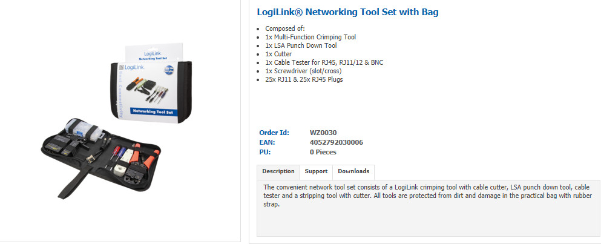Click the LogiLink Networking Tool Set with Bag title
The height and width of the screenshot is (244, 601).
[347, 12]
